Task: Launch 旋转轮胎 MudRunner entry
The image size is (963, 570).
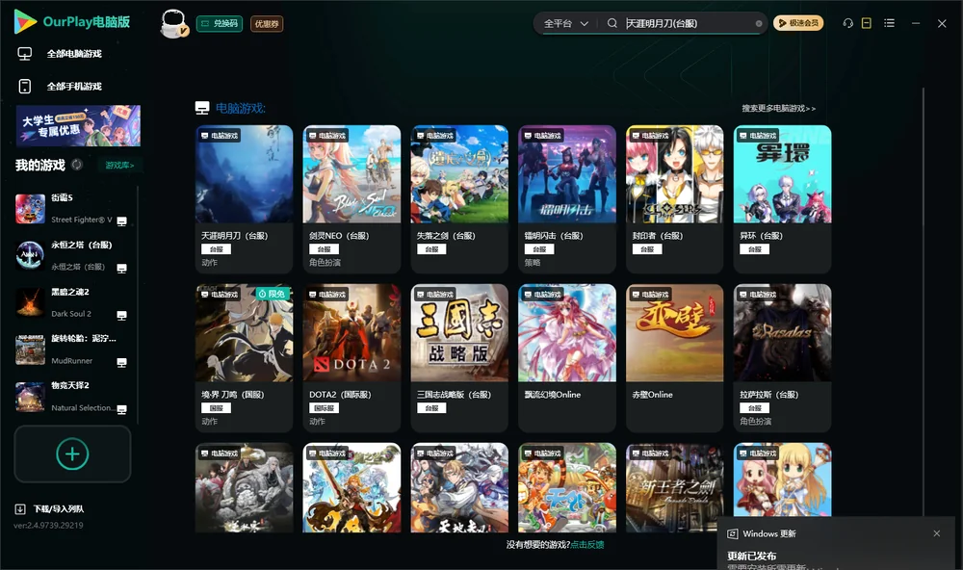Action: coord(71,350)
